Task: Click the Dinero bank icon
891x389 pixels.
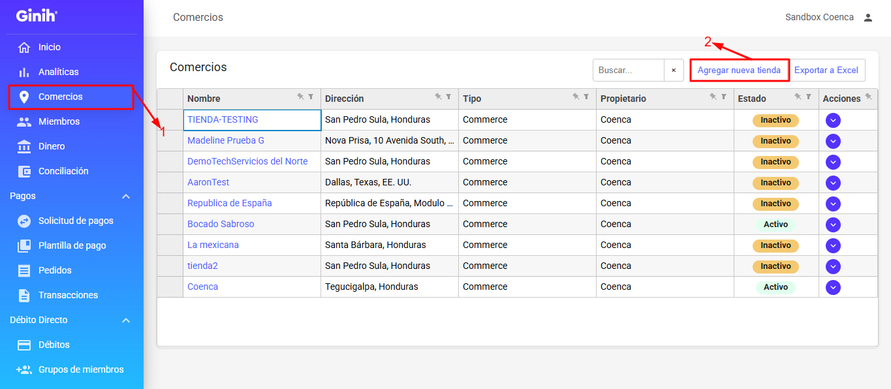Action: [x=24, y=146]
